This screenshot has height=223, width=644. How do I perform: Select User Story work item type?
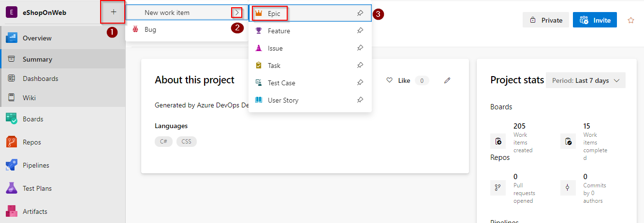click(x=310, y=100)
